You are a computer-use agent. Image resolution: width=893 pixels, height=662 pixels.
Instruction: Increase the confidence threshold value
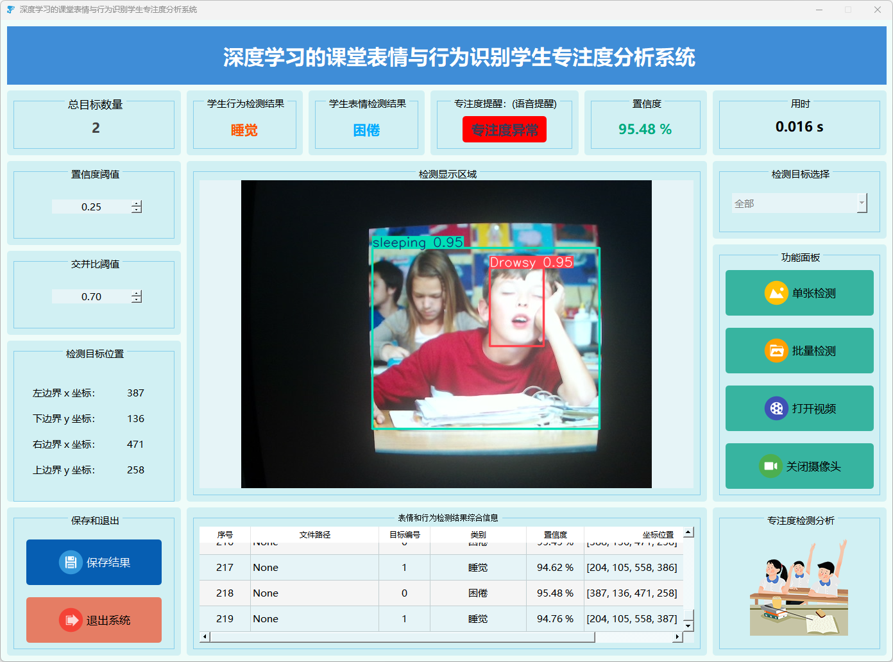click(137, 203)
